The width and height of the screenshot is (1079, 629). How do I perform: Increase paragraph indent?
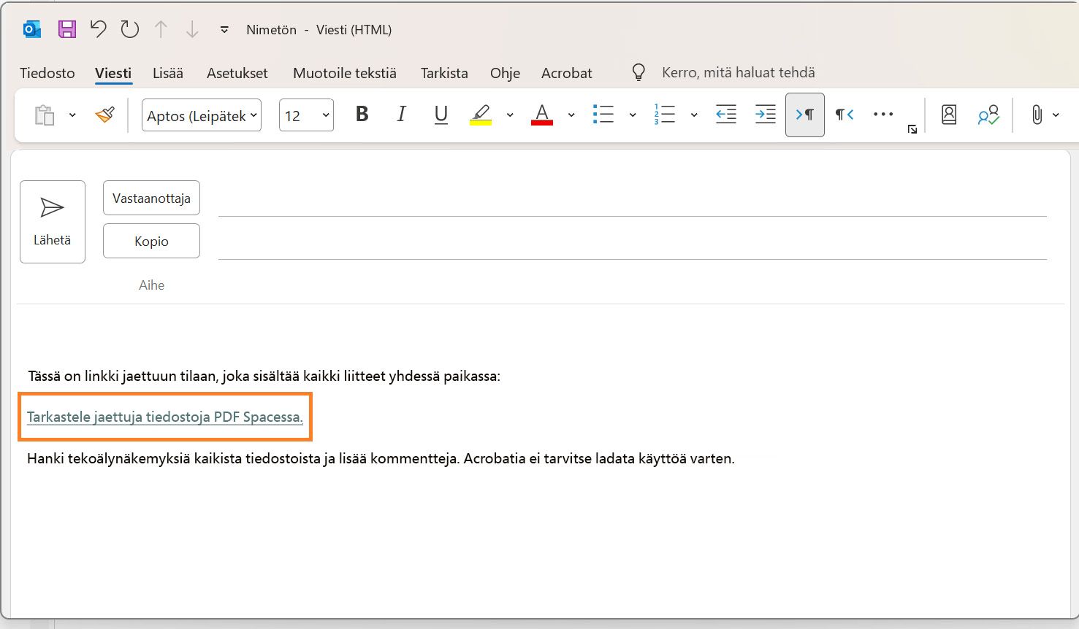click(x=766, y=115)
